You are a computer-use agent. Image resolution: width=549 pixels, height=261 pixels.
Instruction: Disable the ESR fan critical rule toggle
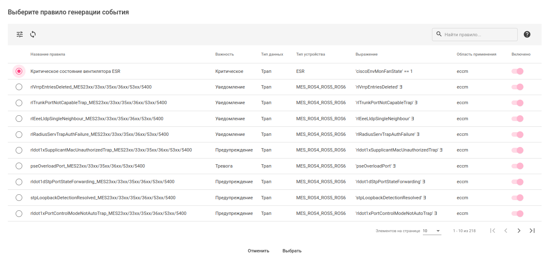tap(517, 71)
